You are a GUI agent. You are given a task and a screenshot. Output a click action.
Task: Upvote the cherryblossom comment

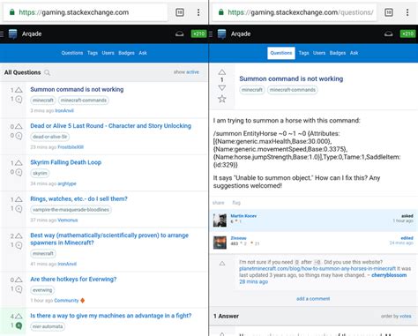(x=222, y=264)
